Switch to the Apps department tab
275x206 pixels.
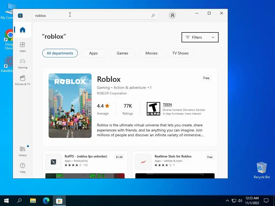(93, 53)
